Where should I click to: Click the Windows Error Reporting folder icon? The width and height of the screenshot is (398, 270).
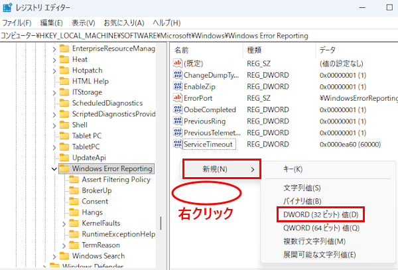(x=64, y=169)
